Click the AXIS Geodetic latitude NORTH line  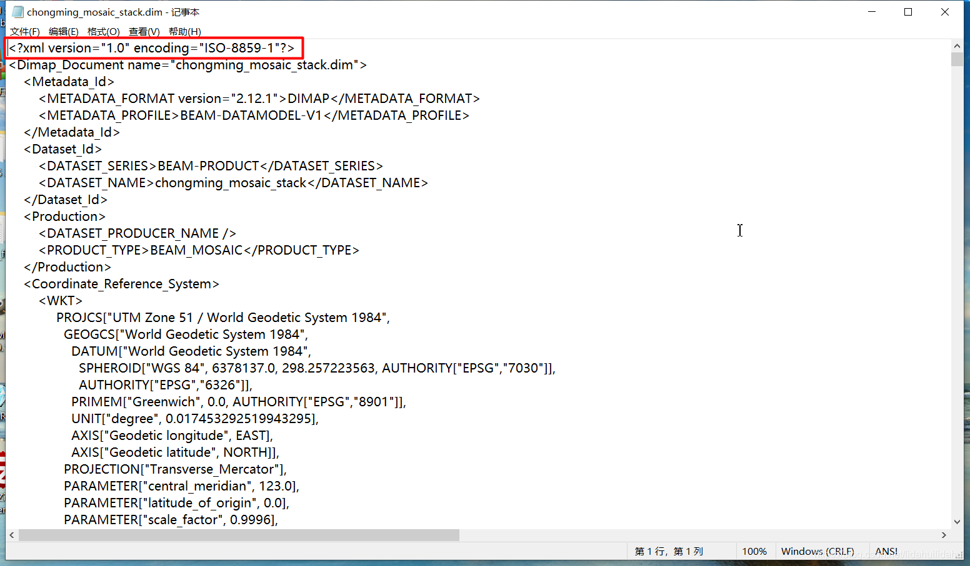pos(176,452)
